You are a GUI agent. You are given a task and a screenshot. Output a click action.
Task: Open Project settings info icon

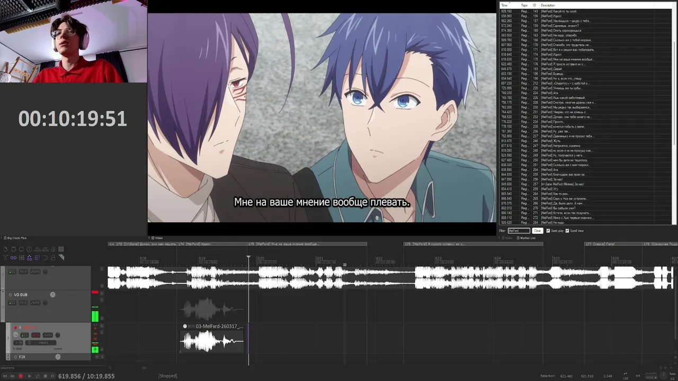point(29,249)
